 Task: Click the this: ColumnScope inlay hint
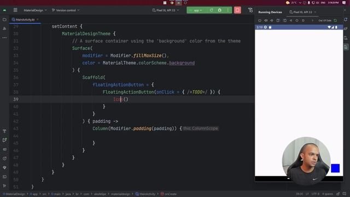tap(201, 129)
